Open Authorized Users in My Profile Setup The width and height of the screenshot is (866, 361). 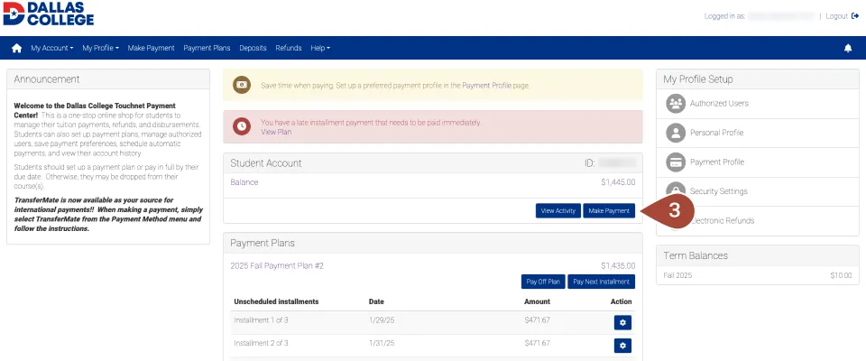point(719,104)
